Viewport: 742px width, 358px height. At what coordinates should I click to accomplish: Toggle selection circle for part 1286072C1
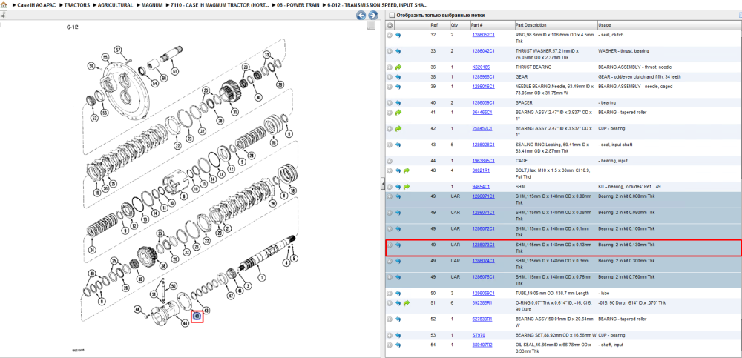pos(390,229)
